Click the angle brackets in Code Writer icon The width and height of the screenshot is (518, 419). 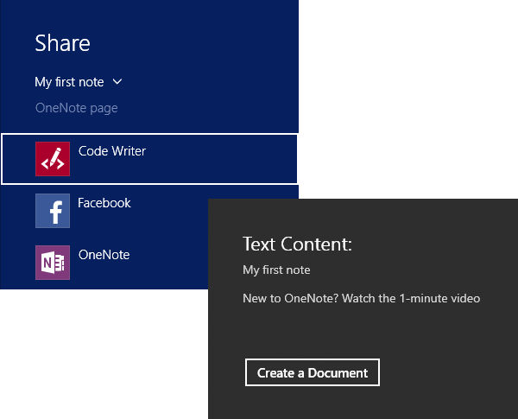tap(53, 163)
